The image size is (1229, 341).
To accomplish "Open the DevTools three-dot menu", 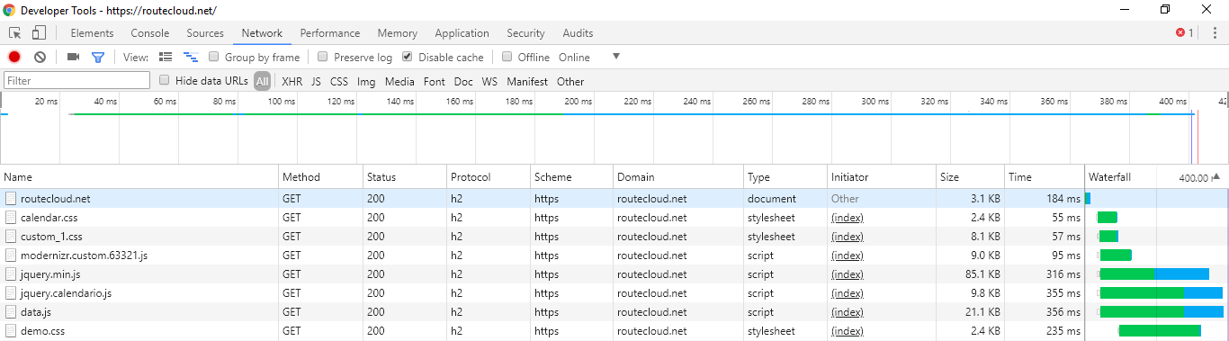I will pos(1215,33).
